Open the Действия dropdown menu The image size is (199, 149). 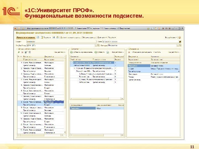coord(102,38)
